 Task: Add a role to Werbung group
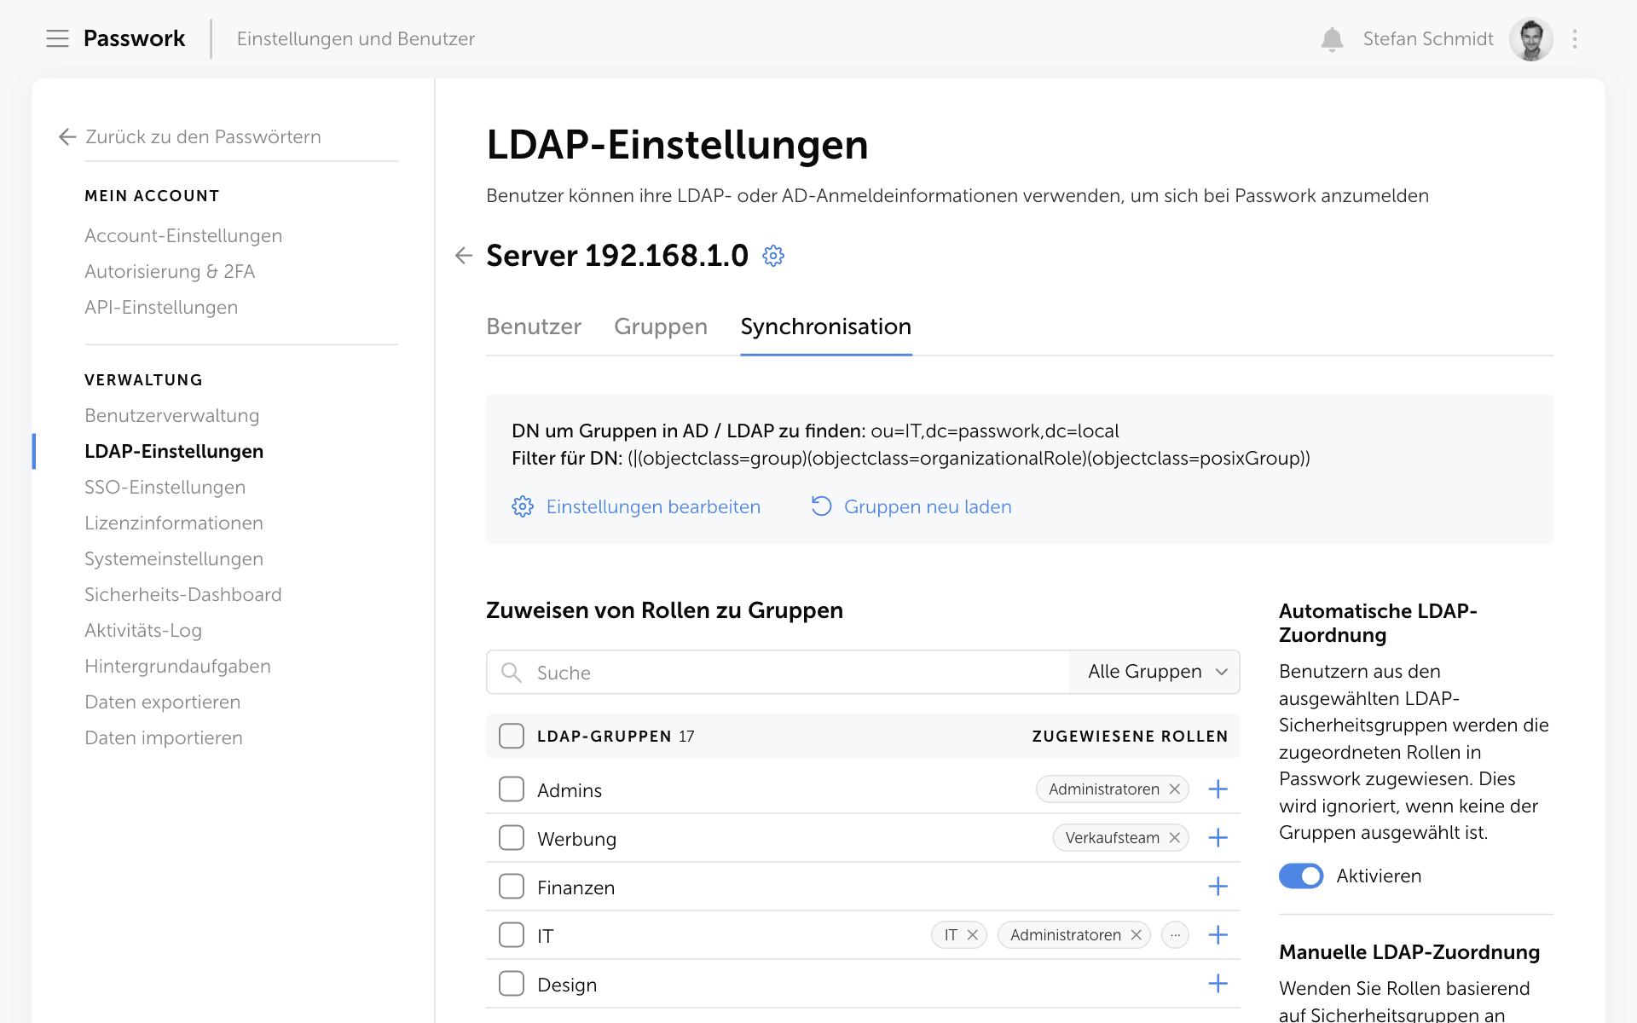(1218, 838)
